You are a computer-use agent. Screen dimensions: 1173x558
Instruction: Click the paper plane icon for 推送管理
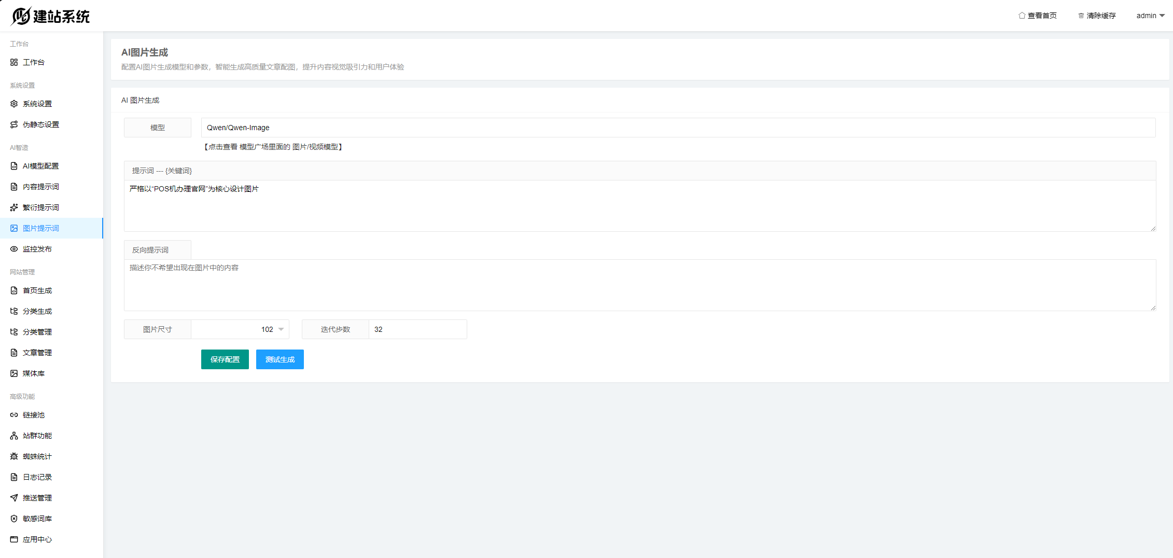tap(14, 498)
